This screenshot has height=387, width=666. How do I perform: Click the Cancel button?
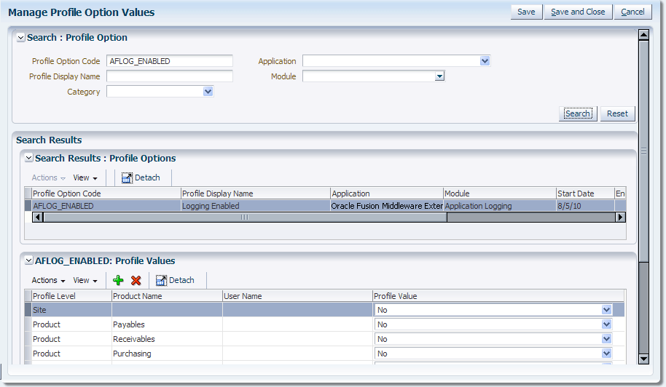(632, 12)
